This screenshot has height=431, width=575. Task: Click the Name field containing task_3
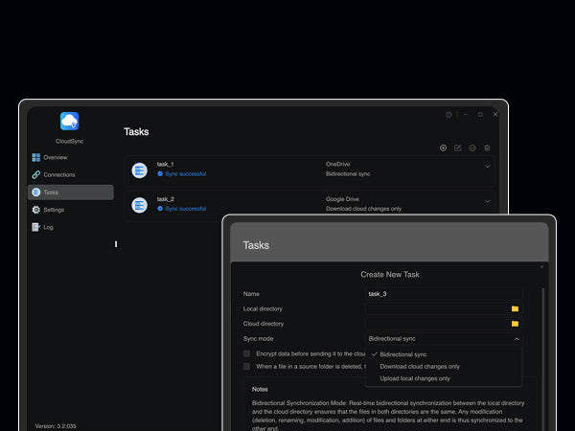[x=444, y=294]
